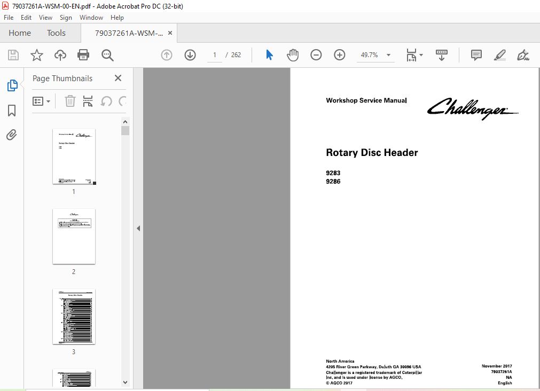Click the thumbnails scrollbar up arrow
Screen dimensions: 540x391
click(125, 122)
